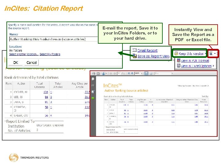The image size is (221, 166).
Task: Click the zoom out button in PDF toolbar
Action: coord(129,73)
